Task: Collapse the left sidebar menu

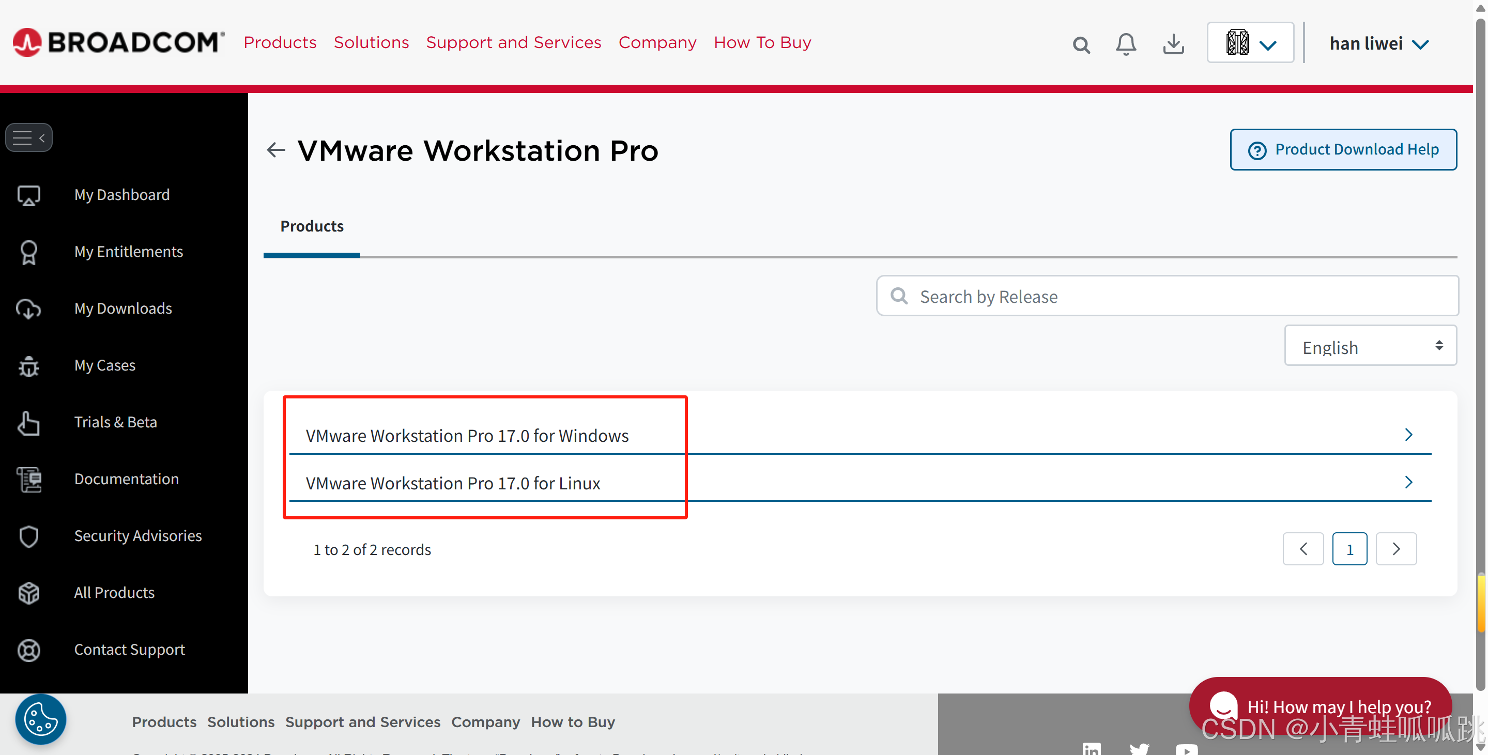Action: coord(28,137)
